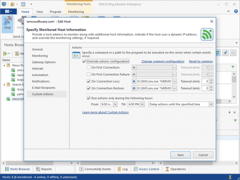Click the Search Engines group folder icon
This screenshot has height=180, width=240.
pyautogui.click(x=8, y=85)
